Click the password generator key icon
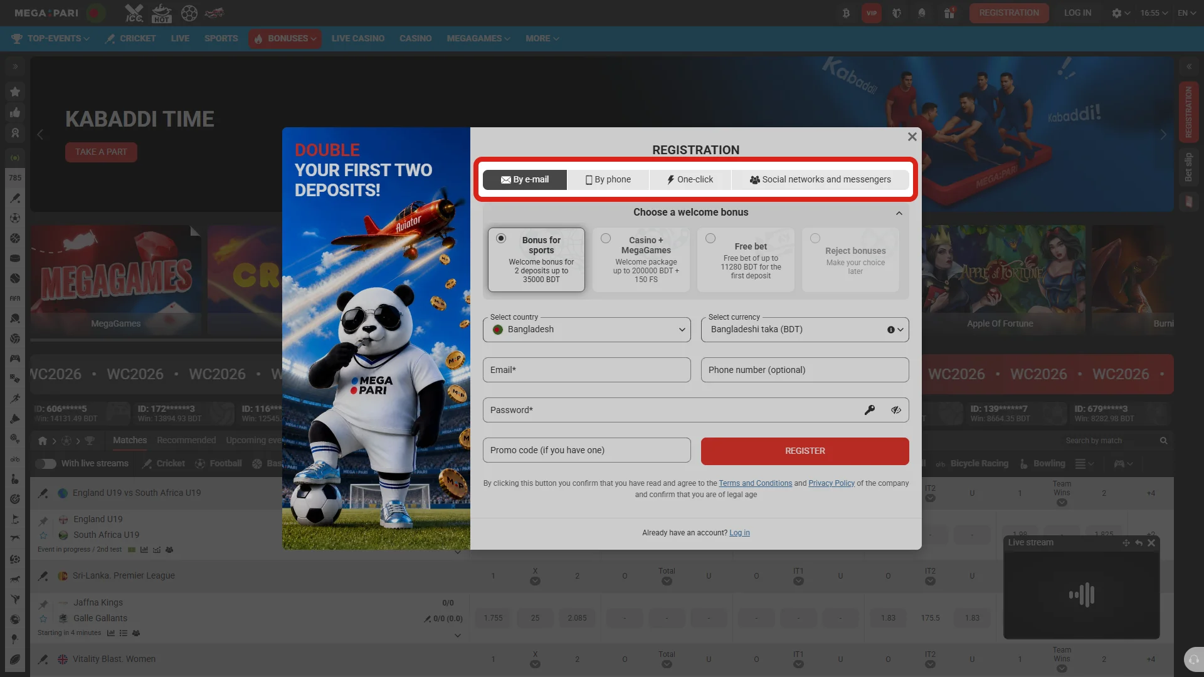 pyautogui.click(x=870, y=410)
